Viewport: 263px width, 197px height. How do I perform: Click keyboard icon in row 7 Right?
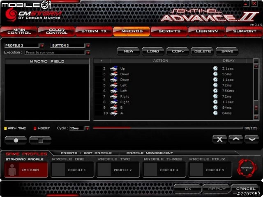(114, 96)
